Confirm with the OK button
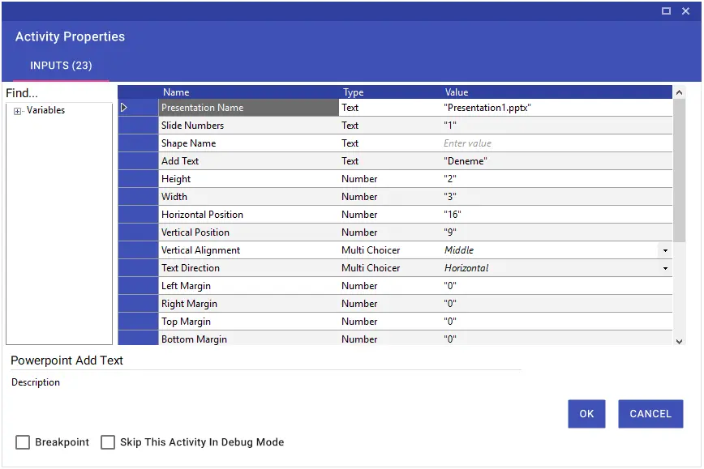The height and width of the screenshot is (469, 704). 586,413
